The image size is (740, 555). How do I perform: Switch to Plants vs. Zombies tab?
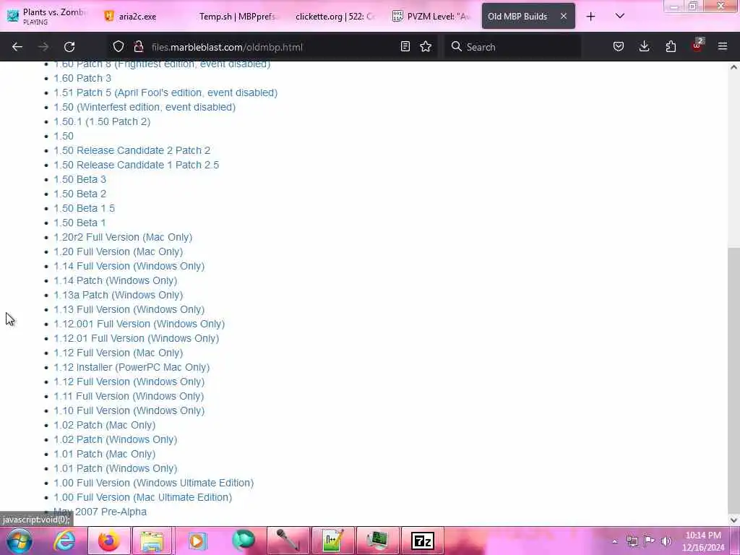click(47, 16)
